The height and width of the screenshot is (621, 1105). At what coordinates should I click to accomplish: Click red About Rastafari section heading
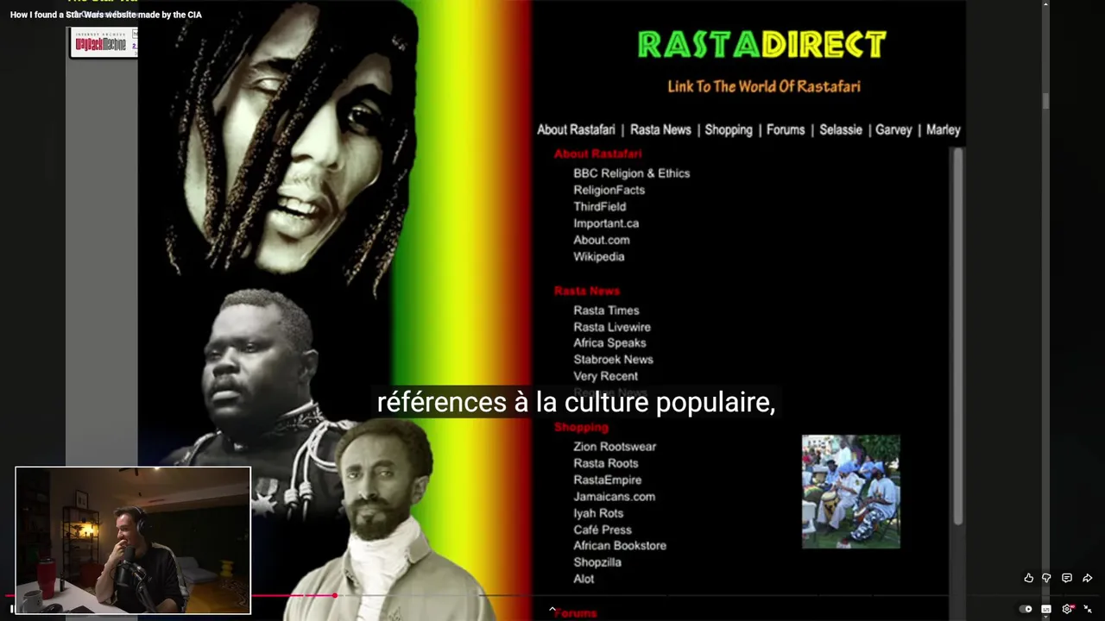point(598,154)
